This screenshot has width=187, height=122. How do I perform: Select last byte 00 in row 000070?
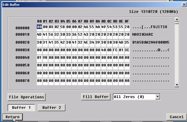(x=127, y=81)
